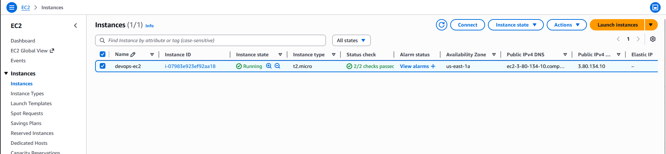The width and height of the screenshot is (666, 154).
Task: Select Instances link in sidebar
Action: coord(21,84)
